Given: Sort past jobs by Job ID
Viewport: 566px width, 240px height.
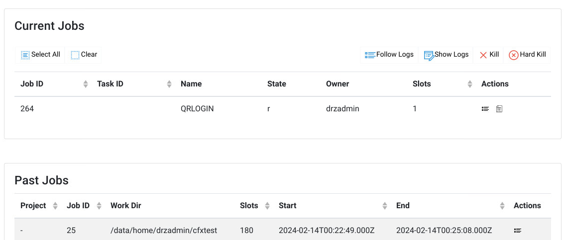Looking at the screenshot, I should point(99,206).
